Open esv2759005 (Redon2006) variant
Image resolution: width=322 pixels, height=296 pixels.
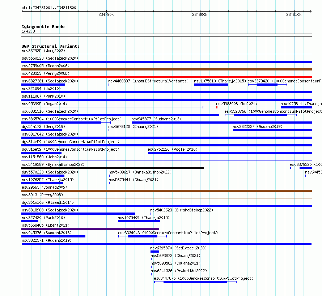coord(166,69)
